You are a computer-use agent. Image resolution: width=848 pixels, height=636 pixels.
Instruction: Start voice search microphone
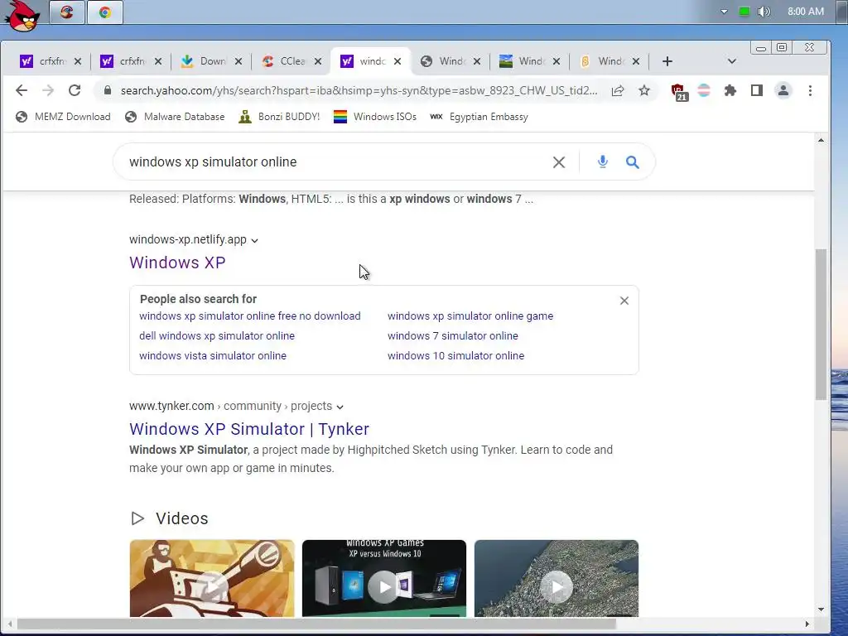click(603, 161)
